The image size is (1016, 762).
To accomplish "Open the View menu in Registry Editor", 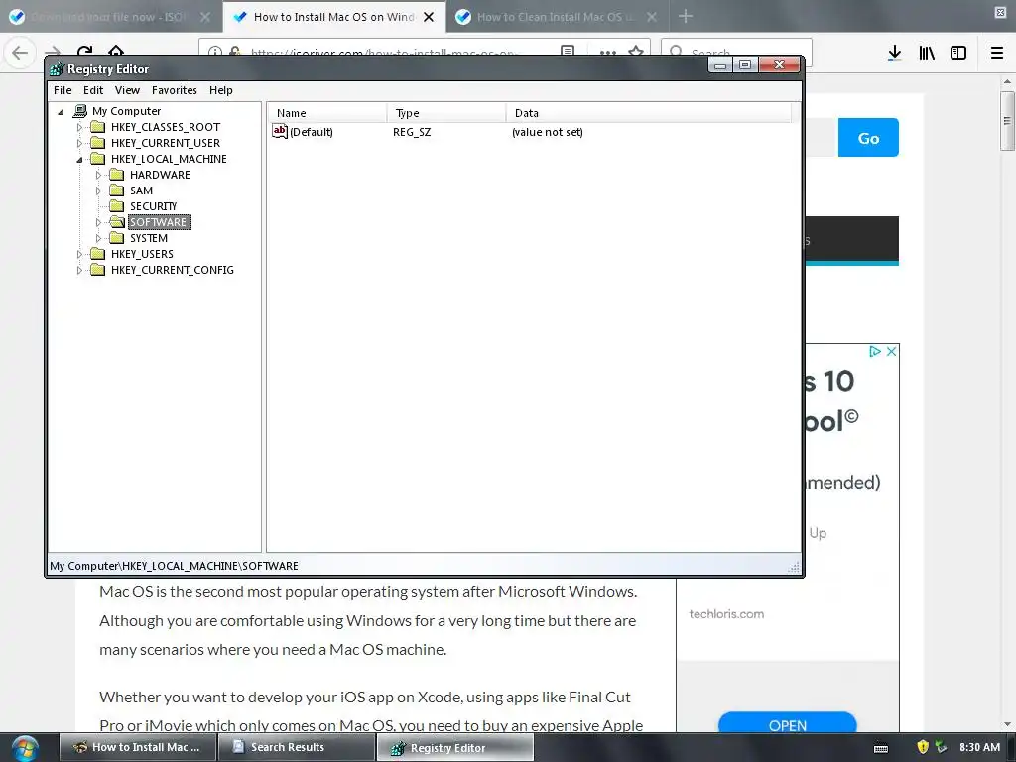I will click(x=127, y=90).
